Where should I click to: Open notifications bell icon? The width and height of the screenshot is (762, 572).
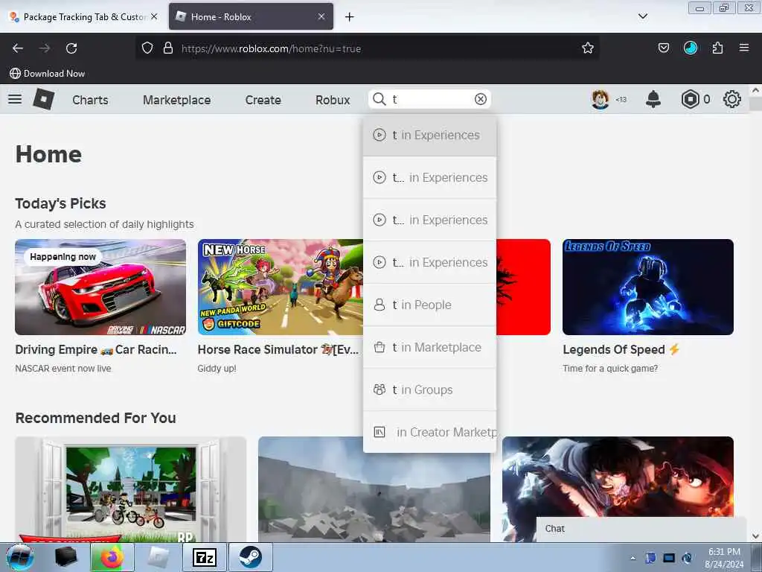coord(653,99)
